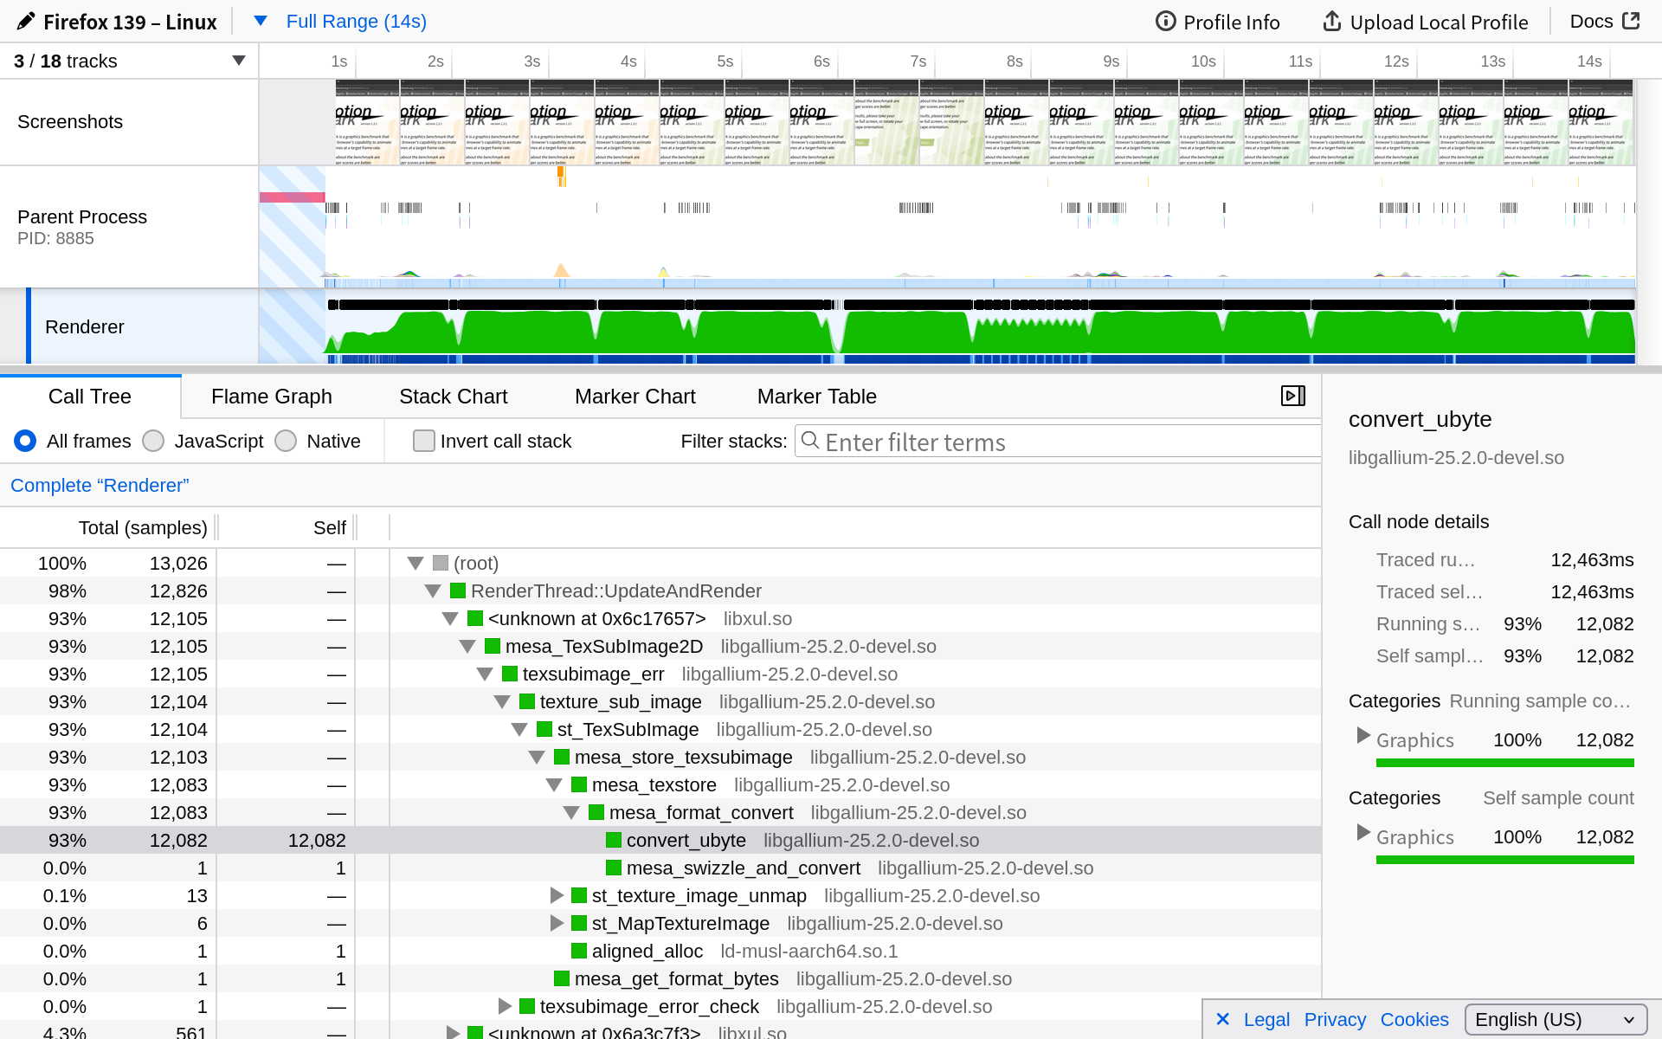Expand Graphics under Self sample count
The height and width of the screenshot is (1039, 1662).
coord(1363,833)
